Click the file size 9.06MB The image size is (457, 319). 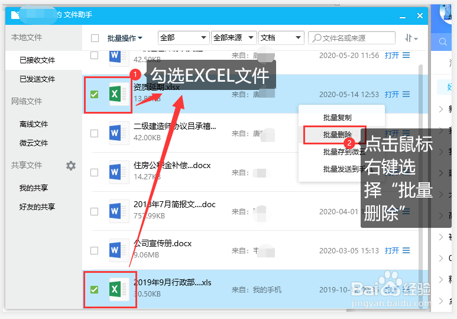pyautogui.click(x=146, y=255)
